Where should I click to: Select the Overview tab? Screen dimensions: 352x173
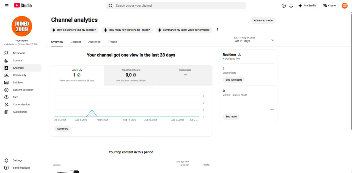[57, 42]
